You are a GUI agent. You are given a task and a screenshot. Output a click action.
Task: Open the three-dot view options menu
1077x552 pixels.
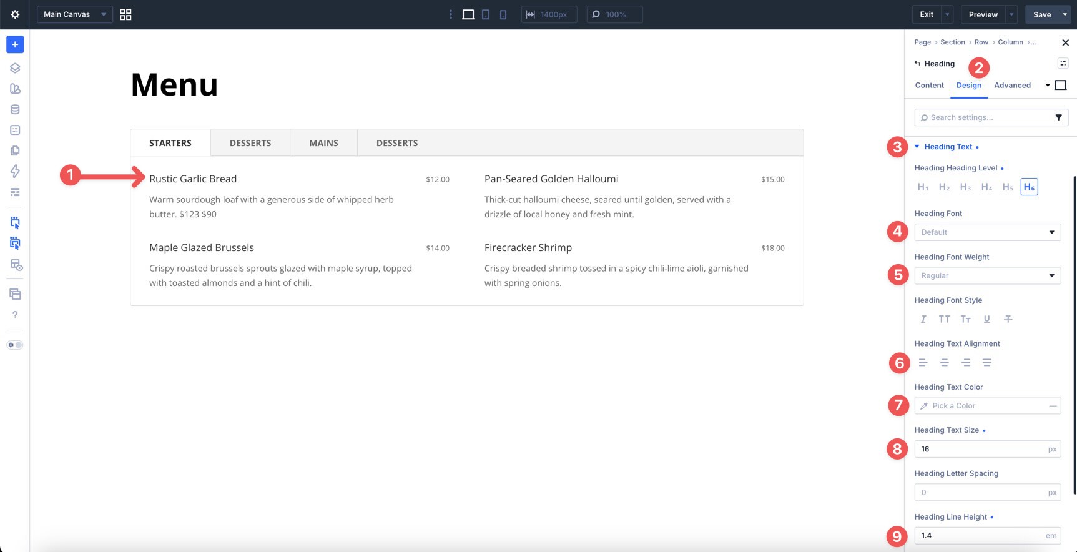(451, 14)
